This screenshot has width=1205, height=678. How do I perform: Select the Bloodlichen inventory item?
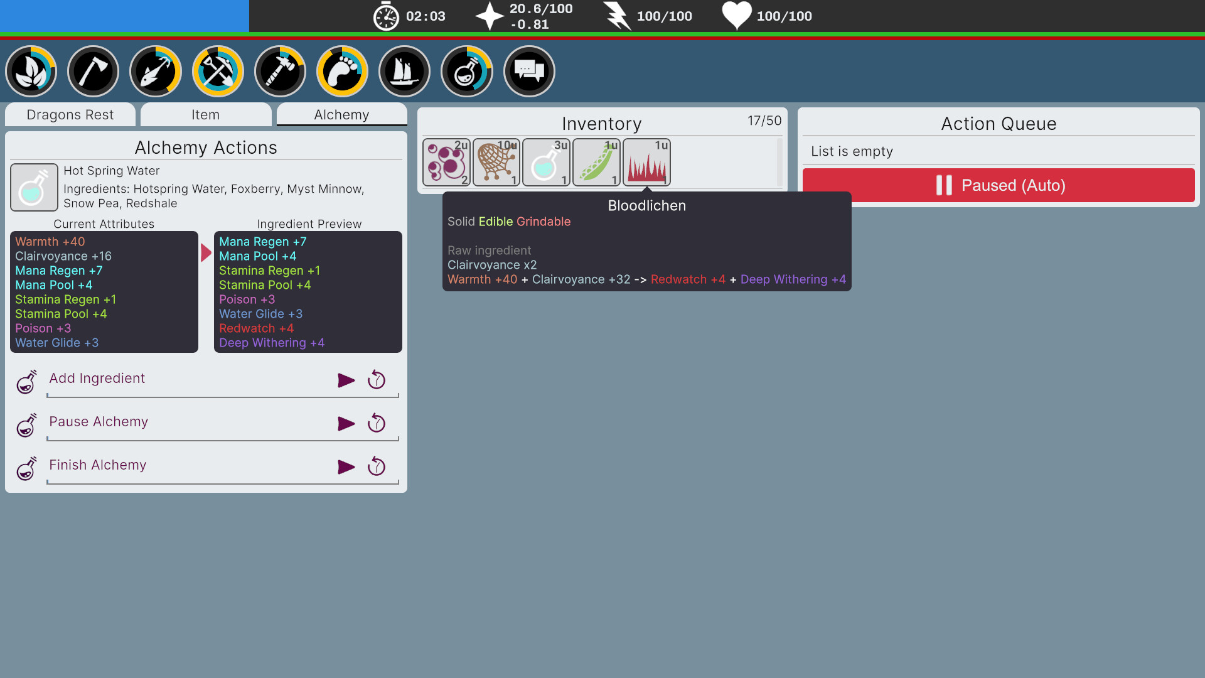646,162
